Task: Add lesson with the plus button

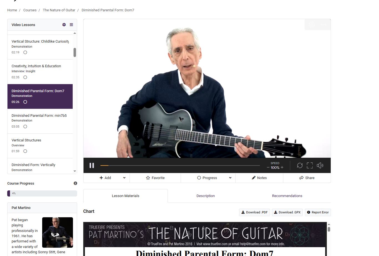Action: (105, 178)
